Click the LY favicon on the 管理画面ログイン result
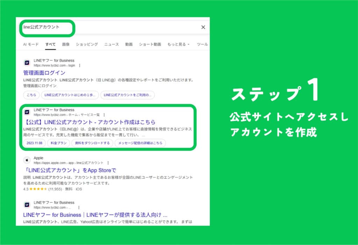Viewport: 358px width, 245px height. tap(27, 63)
